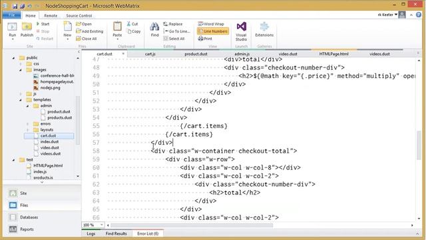The width and height of the screenshot is (426, 240).
Task: Switch to the product.dust editor tab
Action: [x=196, y=54]
